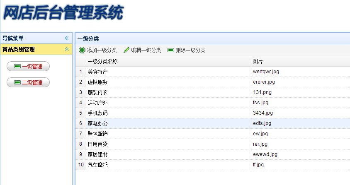Click the icon inside 二级管理 button
Image resolution: width=350 pixels, height=185 pixels.
click(x=17, y=82)
